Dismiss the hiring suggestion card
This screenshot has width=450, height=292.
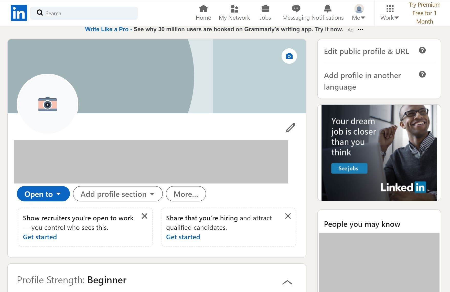(x=288, y=216)
